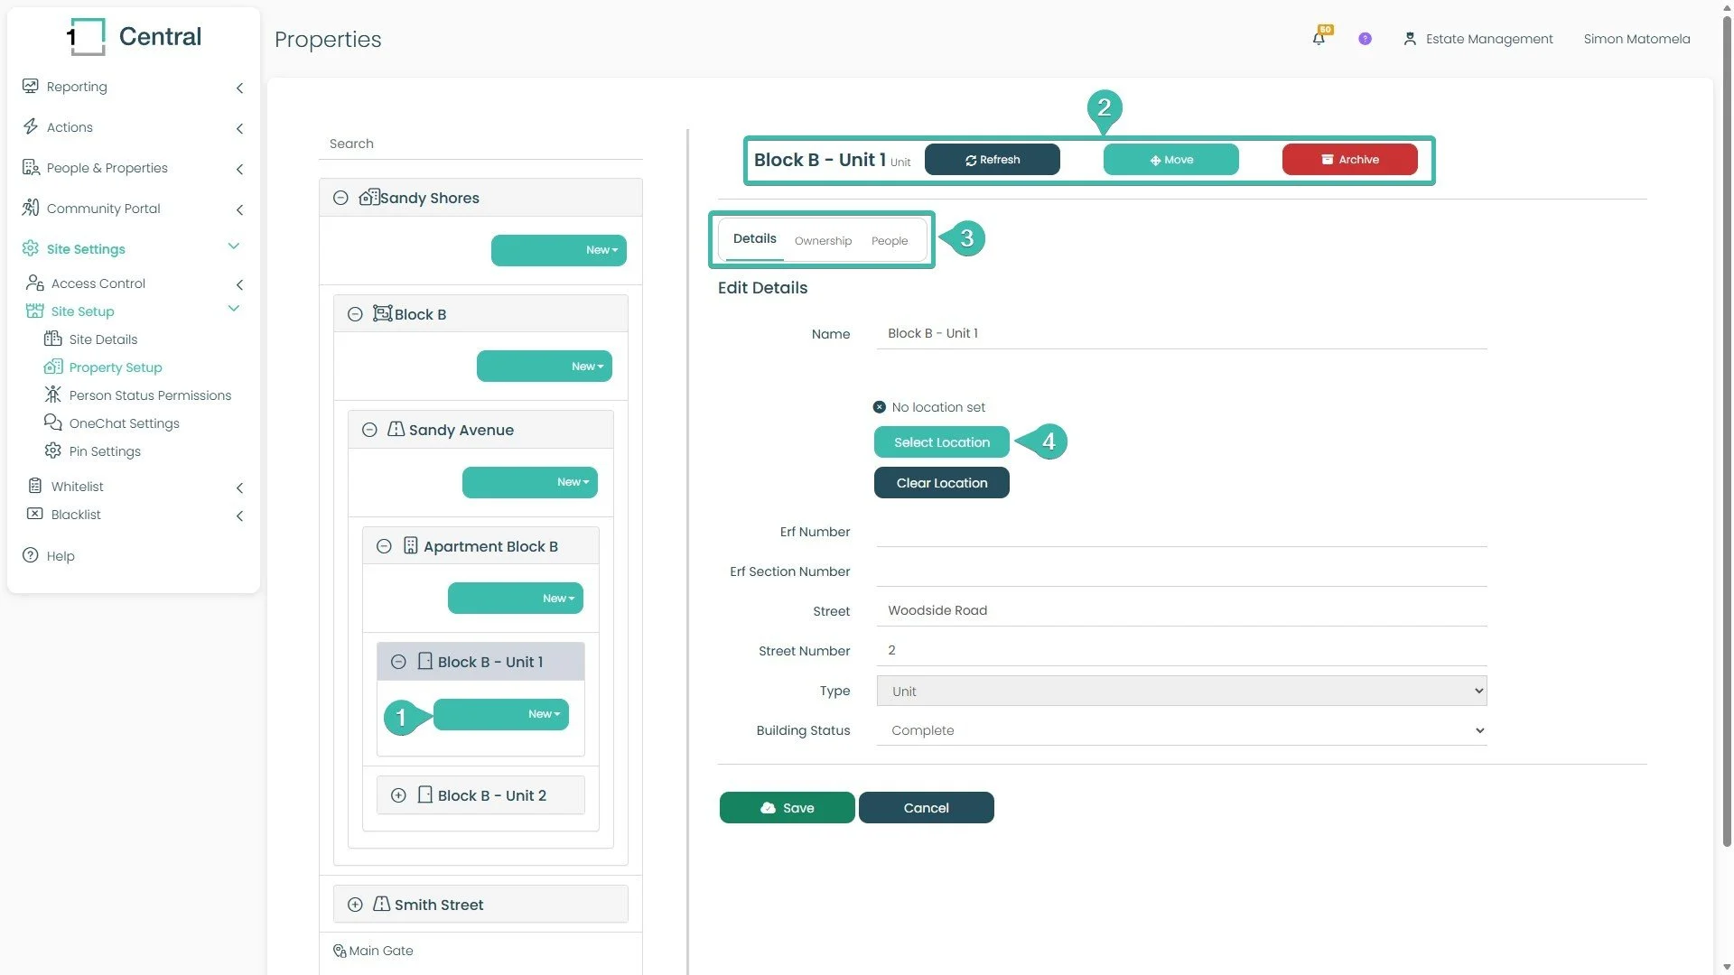The height and width of the screenshot is (975, 1734).
Task: Click the Actions lightning icon
Action: 31,126
